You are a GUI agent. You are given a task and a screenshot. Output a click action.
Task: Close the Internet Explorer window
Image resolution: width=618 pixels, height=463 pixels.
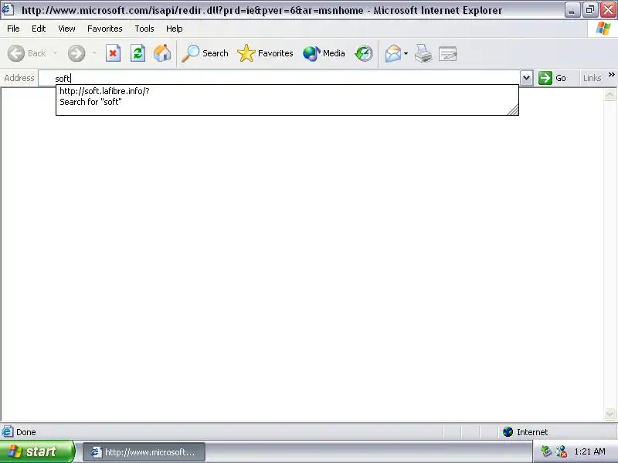(609, 10)
